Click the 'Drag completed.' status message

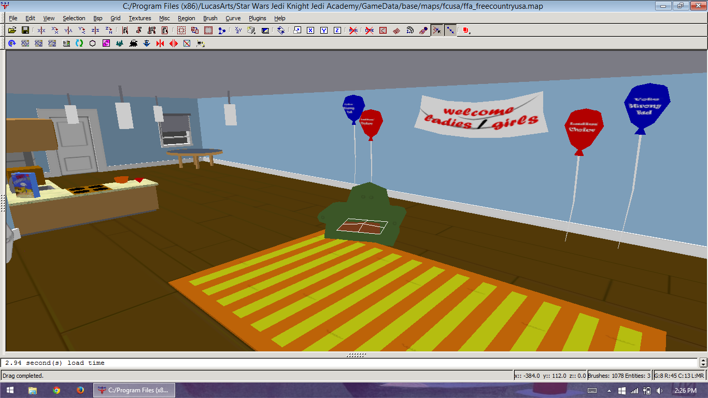pos(23,376)
